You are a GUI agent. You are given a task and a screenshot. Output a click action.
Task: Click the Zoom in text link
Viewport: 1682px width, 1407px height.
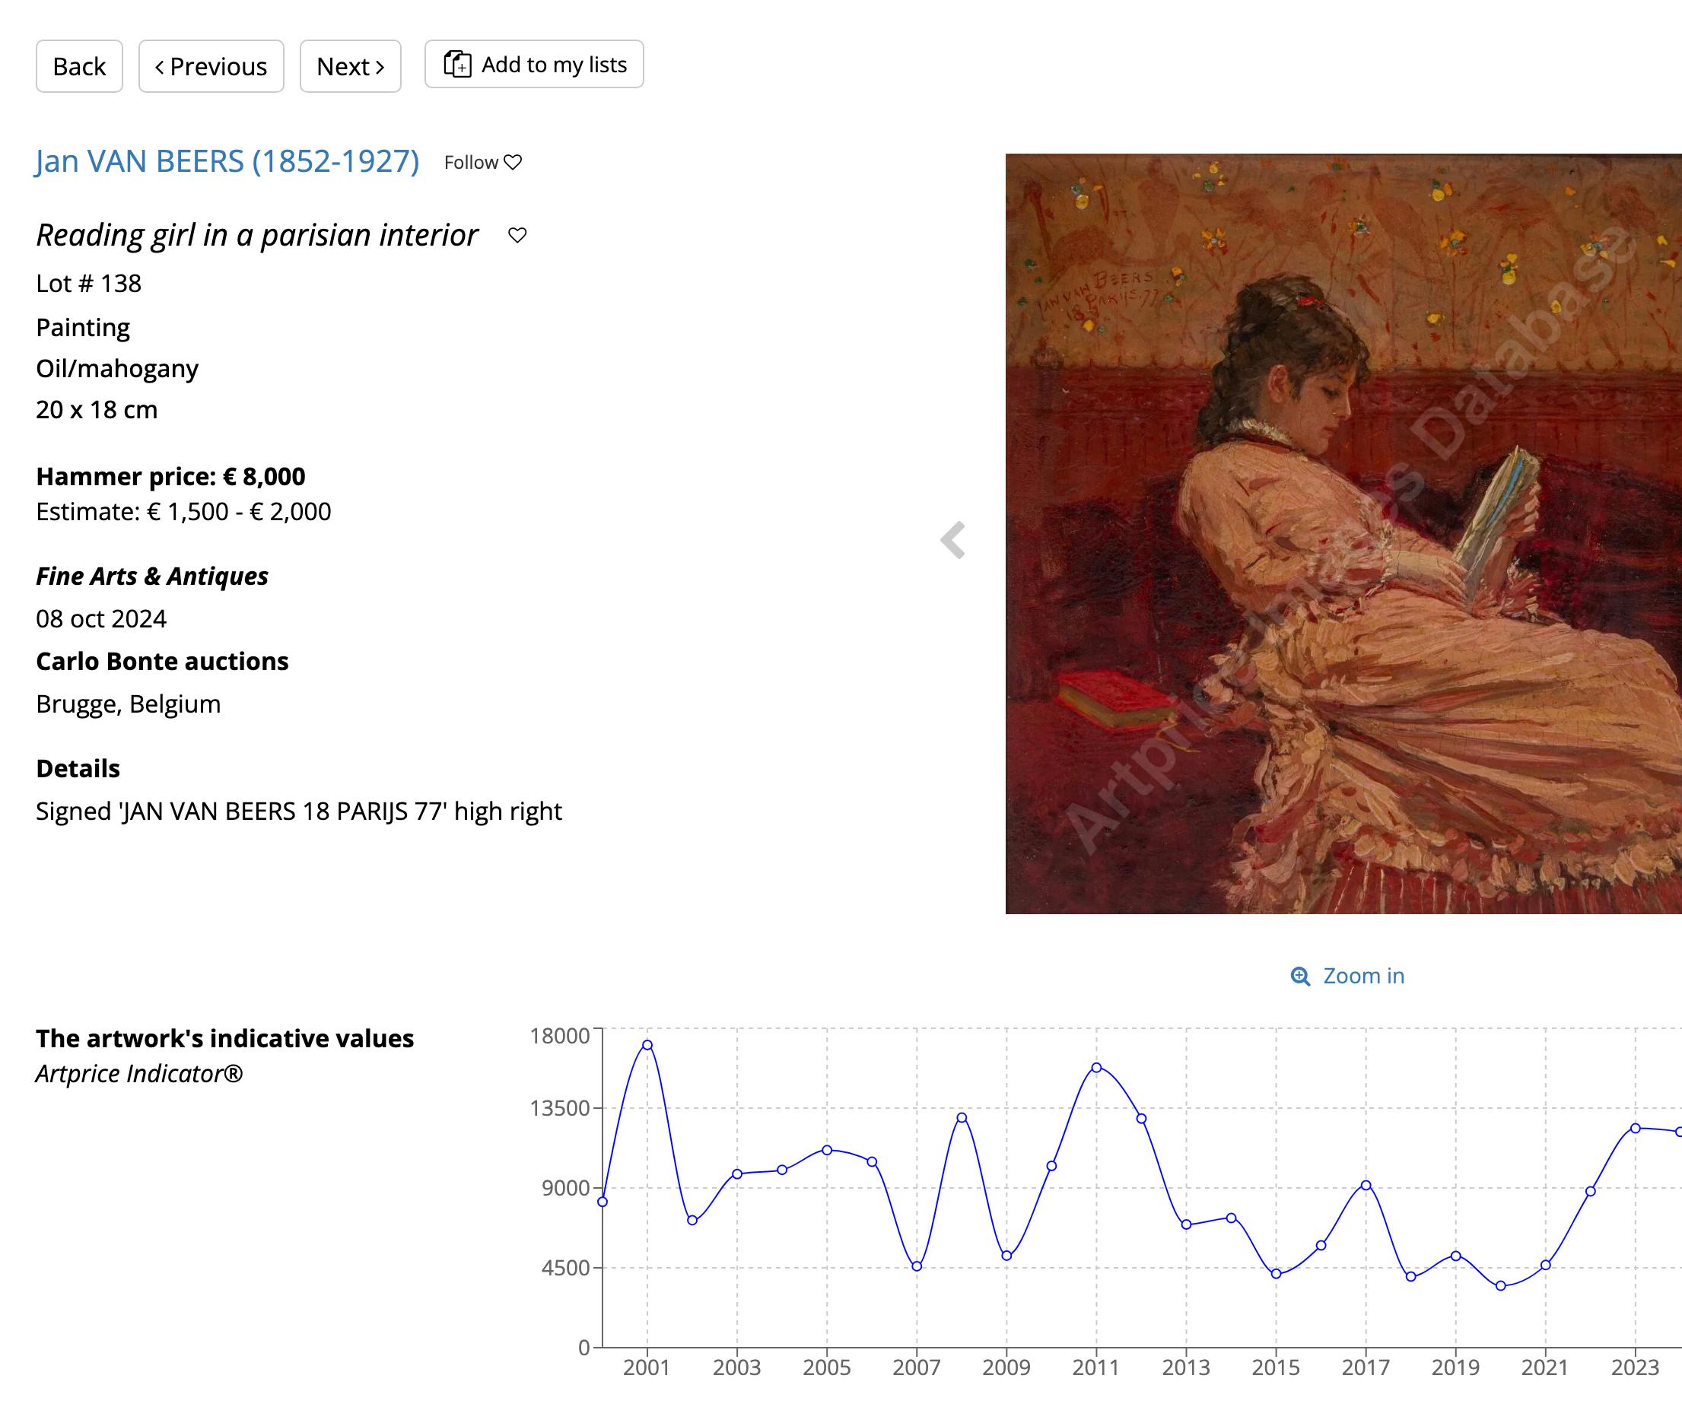tap(1363, 977)
